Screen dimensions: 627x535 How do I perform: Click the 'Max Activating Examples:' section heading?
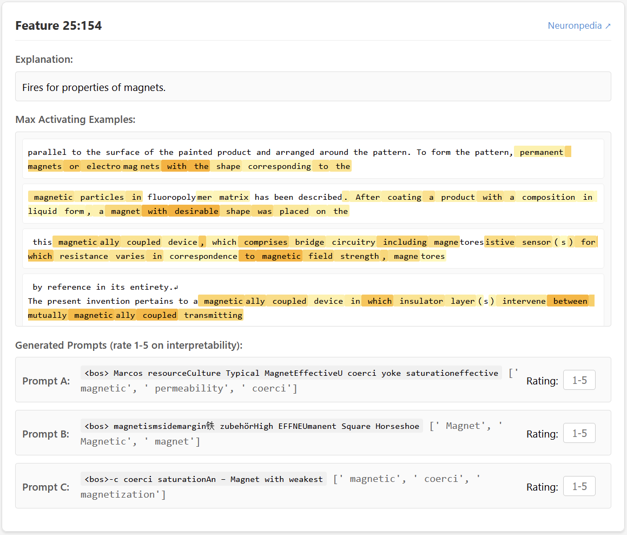[75, 119]
